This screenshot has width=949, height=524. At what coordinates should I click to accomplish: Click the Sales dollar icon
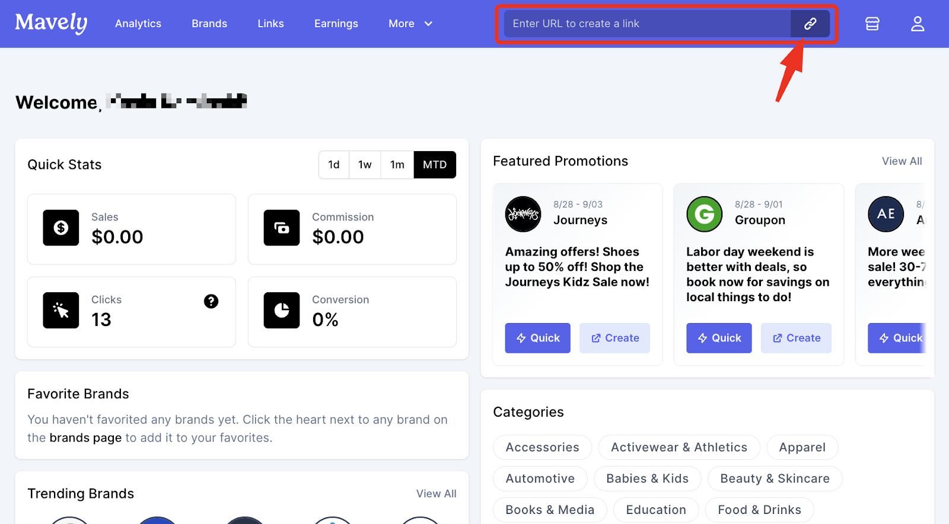click(x=60, y=228)
